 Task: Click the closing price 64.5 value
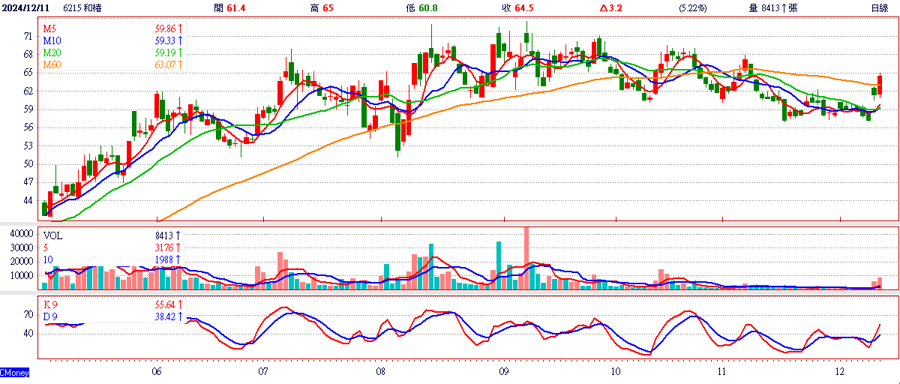click(523, 7)
